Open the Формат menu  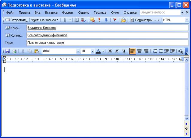[x=68, y=13]
